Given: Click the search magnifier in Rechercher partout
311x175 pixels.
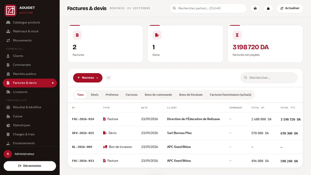Looking at the screenshot, I should click(x=174, y=8).
